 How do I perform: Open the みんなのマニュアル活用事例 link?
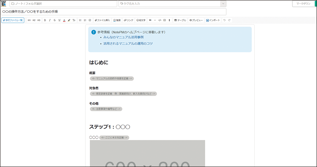pyautogui.click(x=123, y=37)
